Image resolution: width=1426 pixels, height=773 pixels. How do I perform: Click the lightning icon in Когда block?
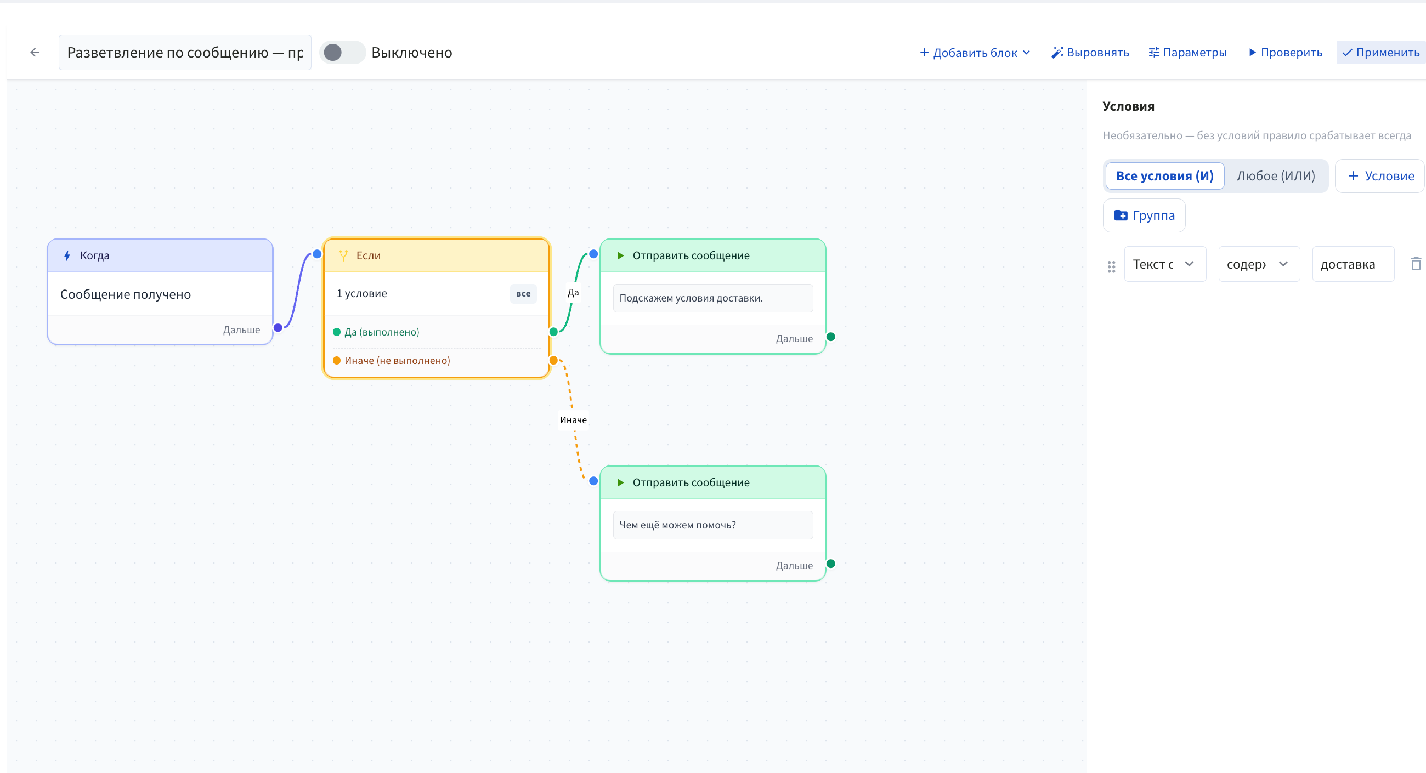[67, 255]
